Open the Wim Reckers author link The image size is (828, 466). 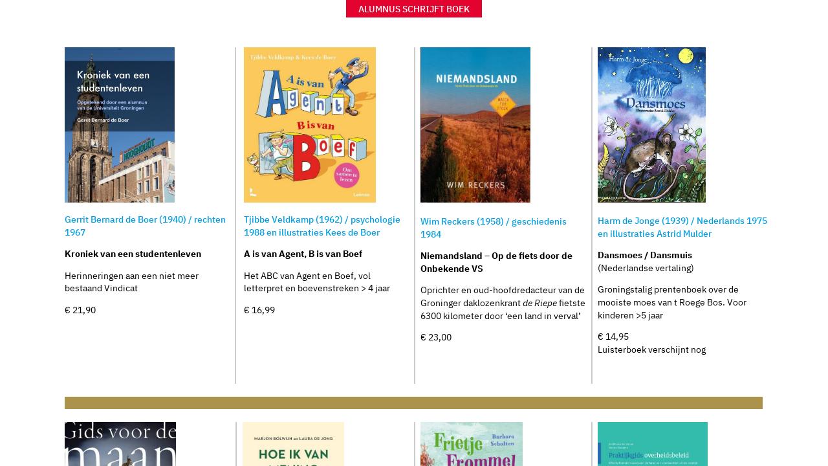pos(493,228)
